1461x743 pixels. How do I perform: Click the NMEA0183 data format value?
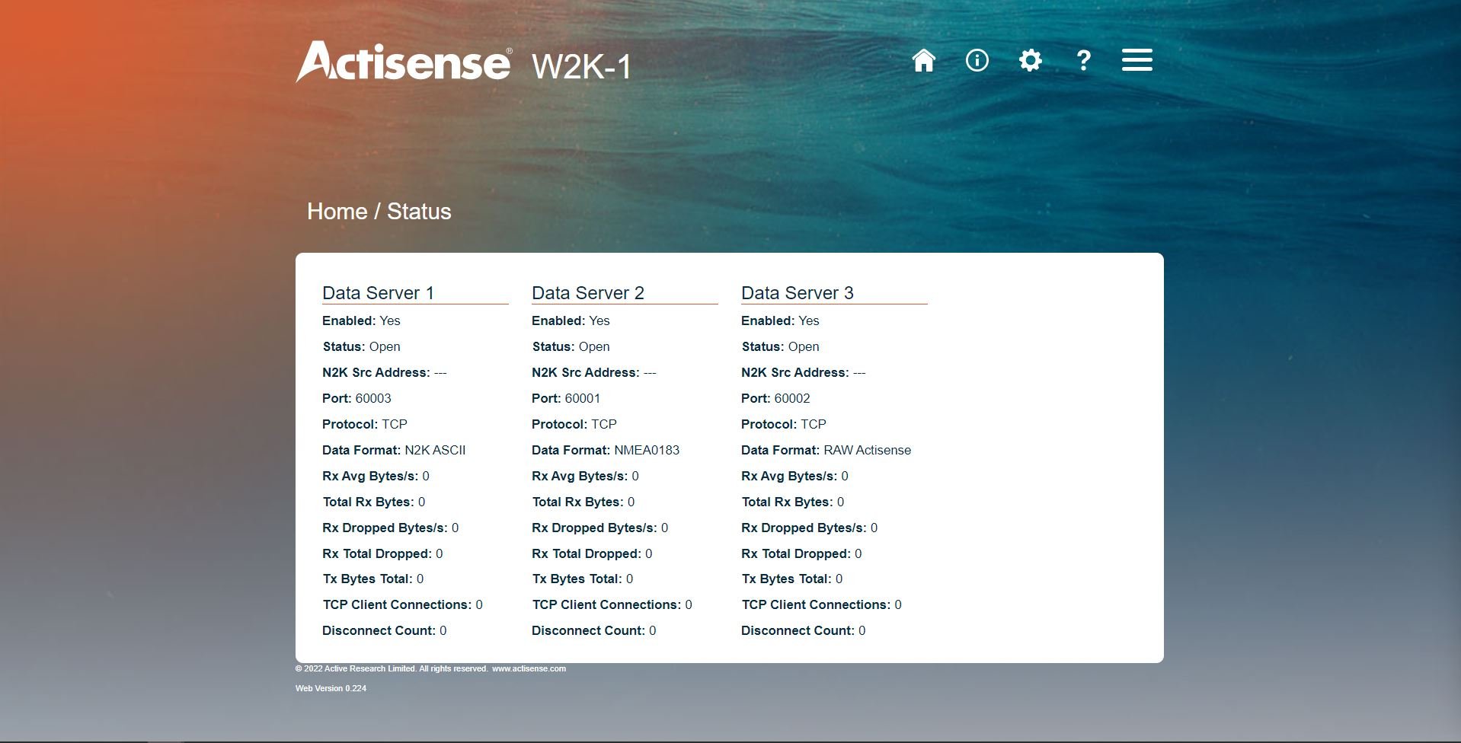click(x=647, y=450)
